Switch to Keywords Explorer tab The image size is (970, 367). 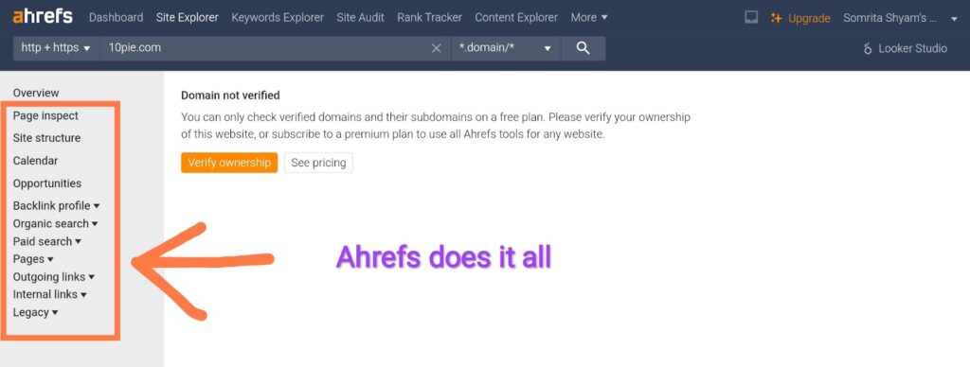(x=278, y=17)
